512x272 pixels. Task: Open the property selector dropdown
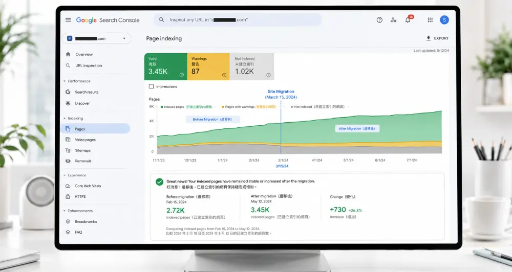[97, 38]
